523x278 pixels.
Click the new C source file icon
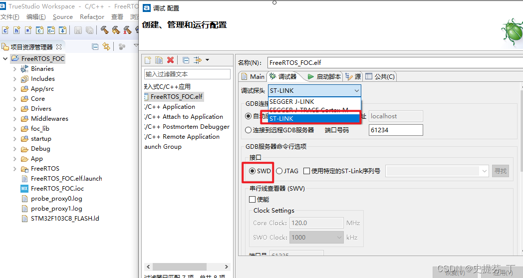pyautogui.click(x=5, y=30)
